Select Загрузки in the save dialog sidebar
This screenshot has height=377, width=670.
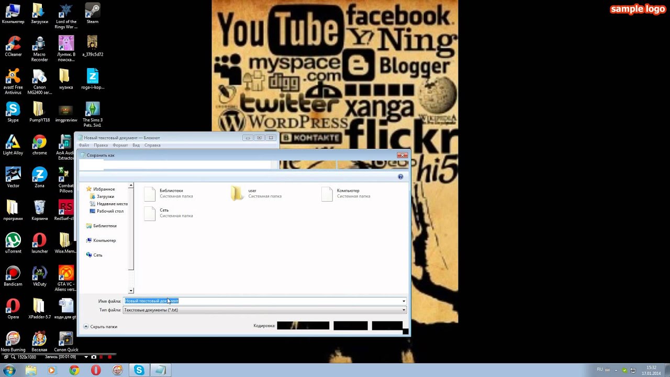[102, 196]
